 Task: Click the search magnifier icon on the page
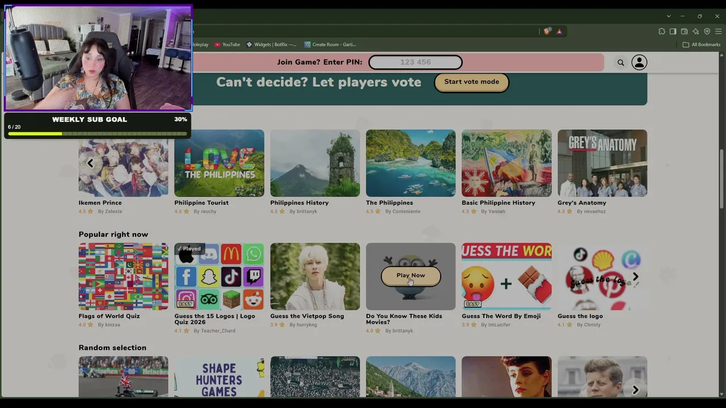pyautogui.click(x=621, y=63)
